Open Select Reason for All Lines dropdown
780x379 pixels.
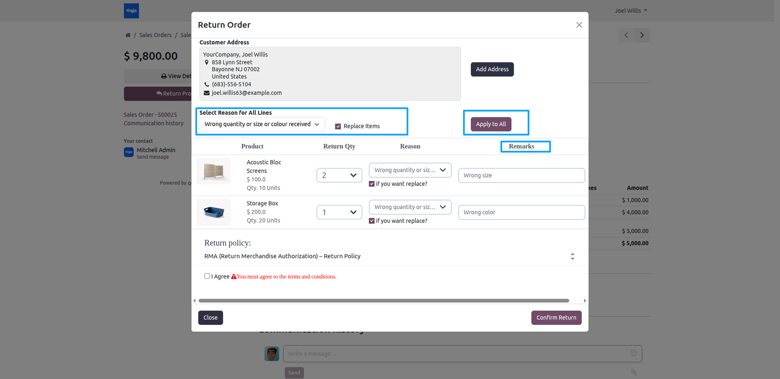262,124
